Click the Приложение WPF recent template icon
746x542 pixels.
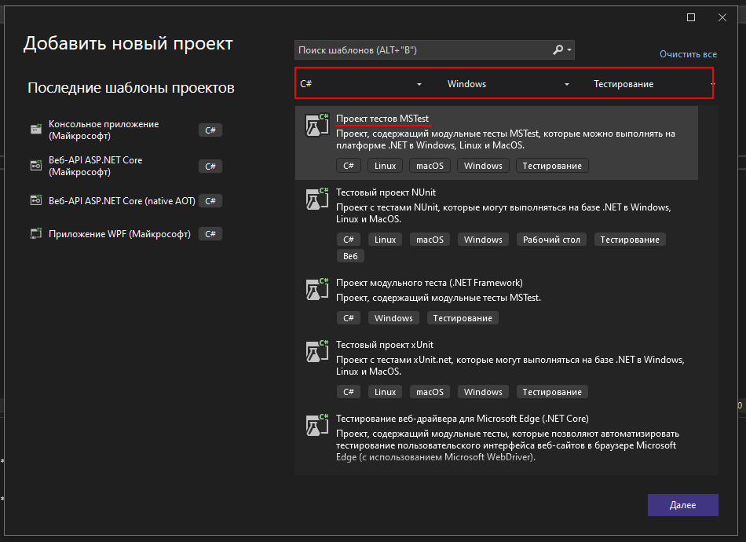35,234
